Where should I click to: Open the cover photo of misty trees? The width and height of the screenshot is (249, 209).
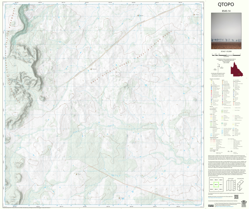click(x=226, y=31)
